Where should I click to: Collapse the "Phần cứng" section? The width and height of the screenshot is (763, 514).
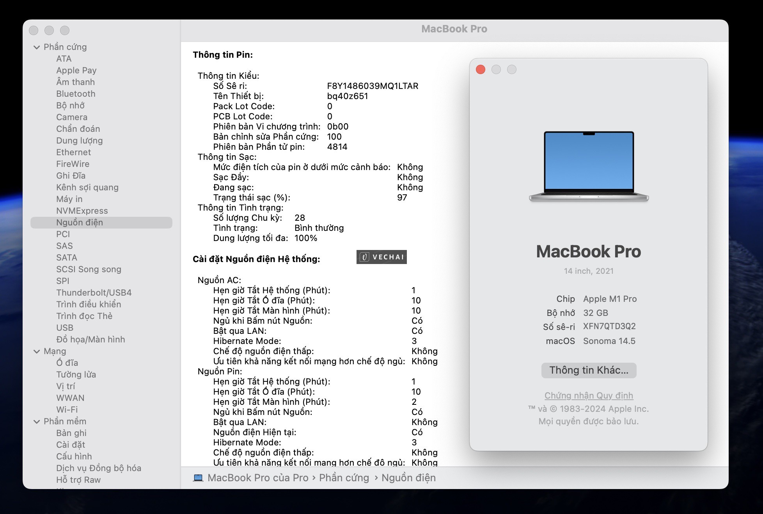click(36, 47)
